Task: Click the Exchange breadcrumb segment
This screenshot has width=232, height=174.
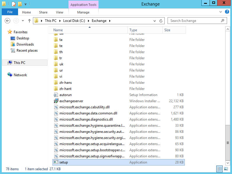Action: pyautogui.click(x=99, y=21)
